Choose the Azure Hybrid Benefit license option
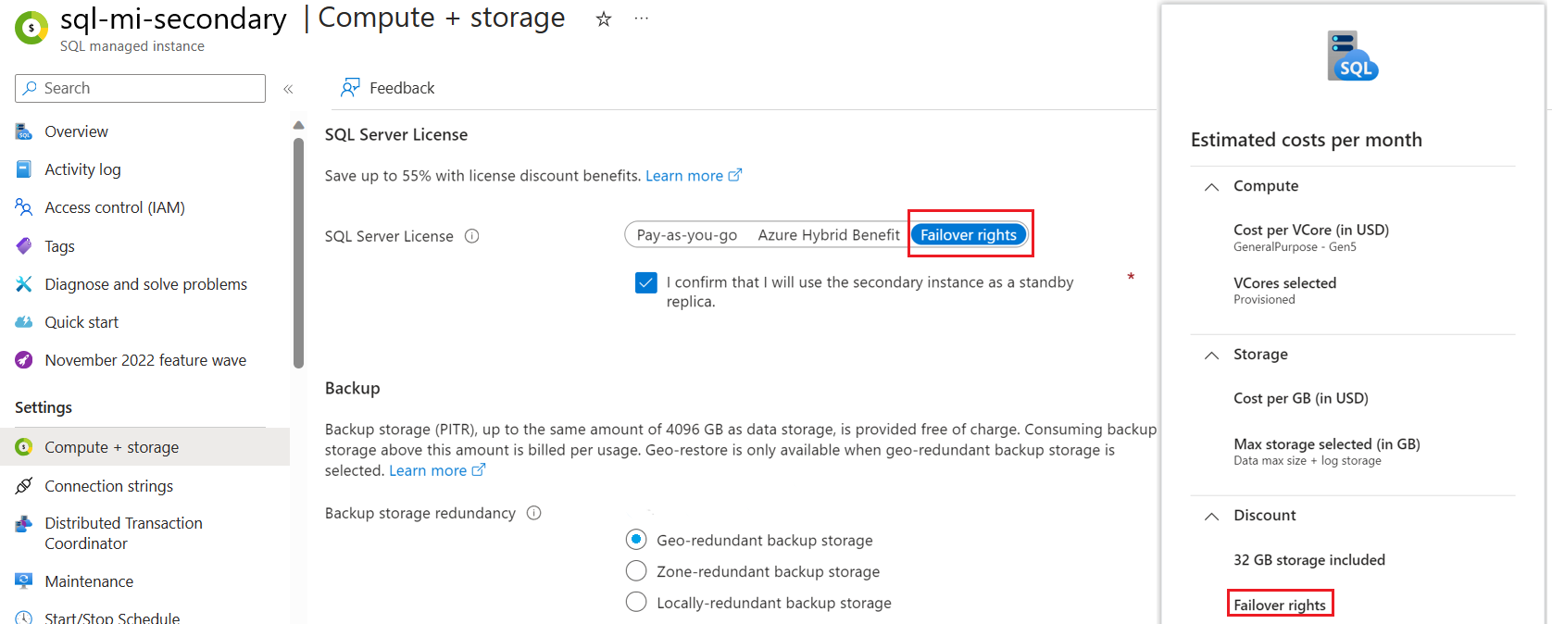The width and height of the screenshot is (1552, 624). click(828, 235)
